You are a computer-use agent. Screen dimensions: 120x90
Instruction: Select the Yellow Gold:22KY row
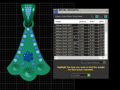[x=79, y=40]
